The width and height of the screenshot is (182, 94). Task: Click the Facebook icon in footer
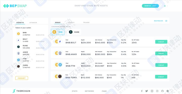[142, 91]
